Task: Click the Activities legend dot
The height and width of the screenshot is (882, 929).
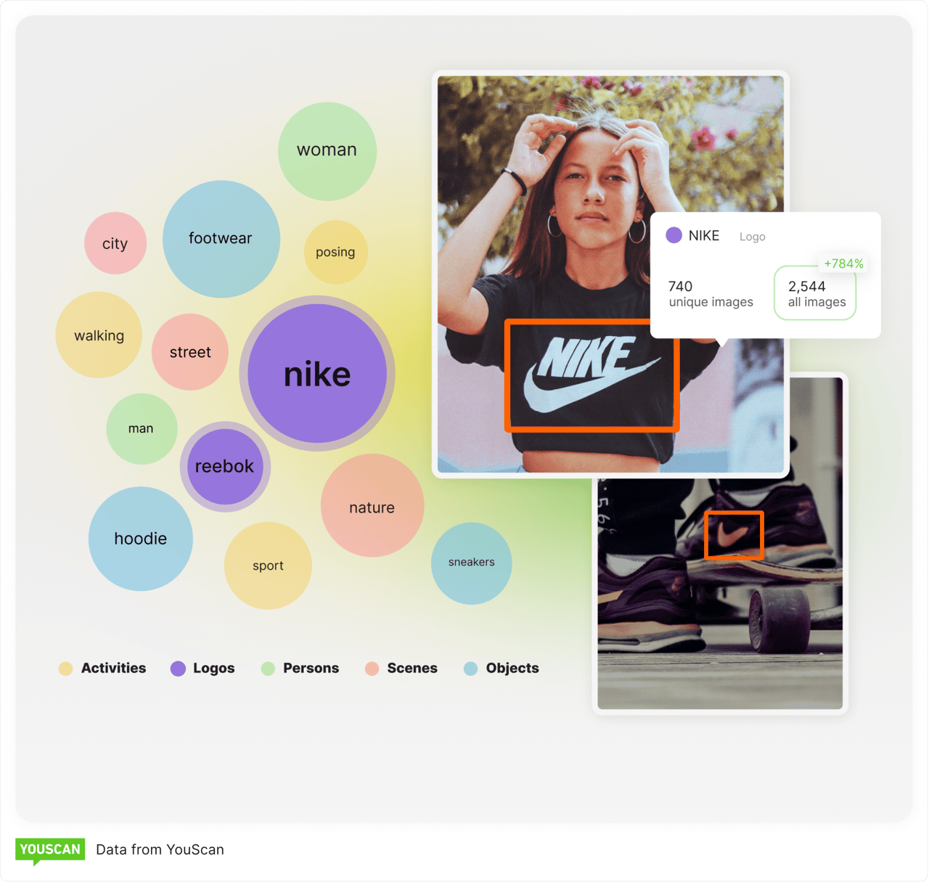Action: (66, 669)
